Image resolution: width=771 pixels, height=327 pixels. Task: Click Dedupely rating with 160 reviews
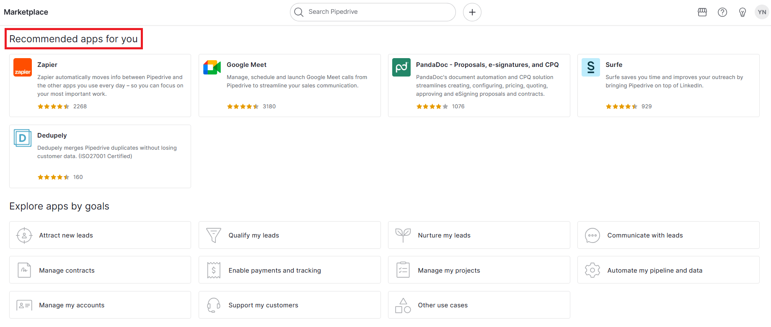60,177
